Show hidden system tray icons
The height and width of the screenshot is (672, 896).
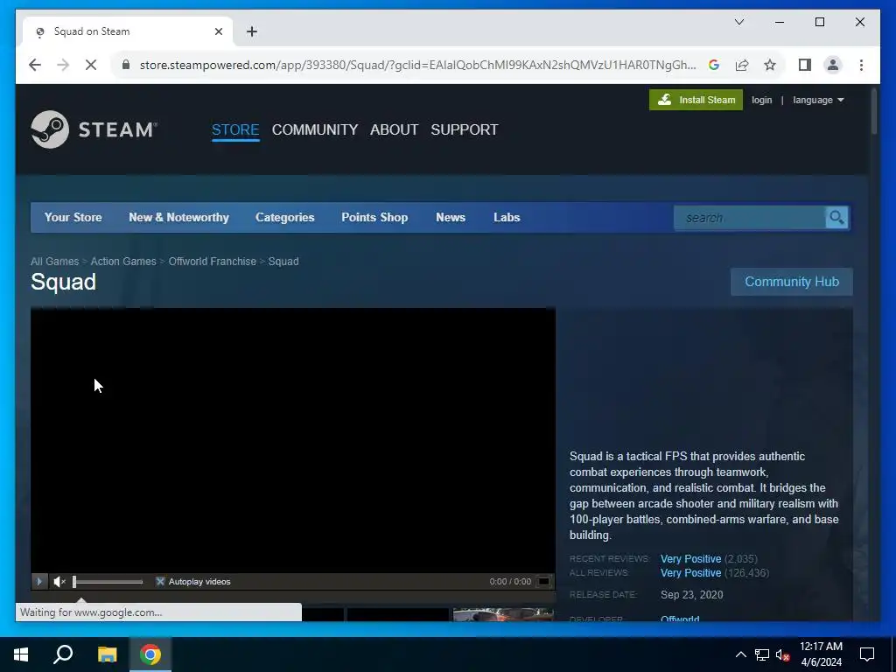[740, 654]
